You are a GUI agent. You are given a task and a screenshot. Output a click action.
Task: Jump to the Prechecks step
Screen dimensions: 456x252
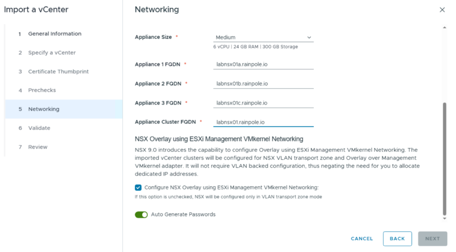[42, 90]
